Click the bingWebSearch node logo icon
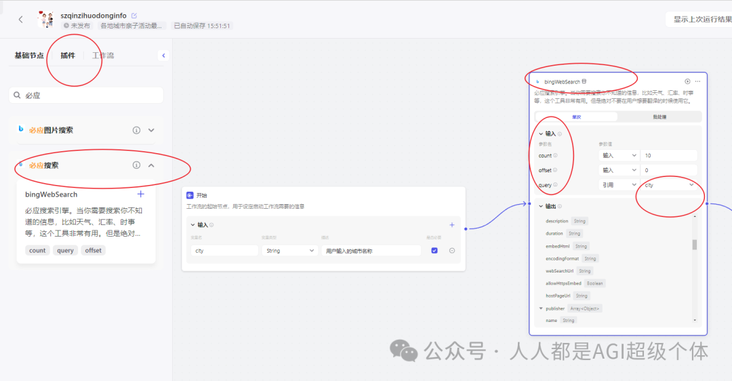The width and height of the screenshot is (732, 381). pyautogui.click(x=537, y=82)
